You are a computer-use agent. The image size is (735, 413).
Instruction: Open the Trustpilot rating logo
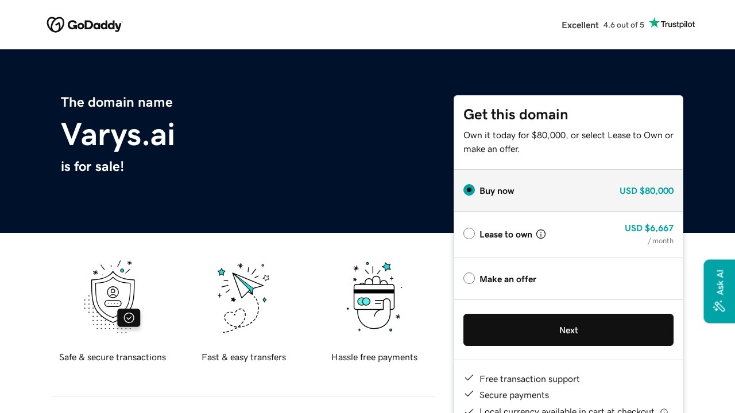(672, 24)
